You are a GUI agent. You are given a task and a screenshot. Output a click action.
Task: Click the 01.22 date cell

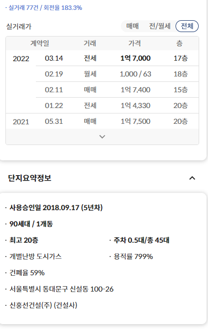tap(54, 106)
